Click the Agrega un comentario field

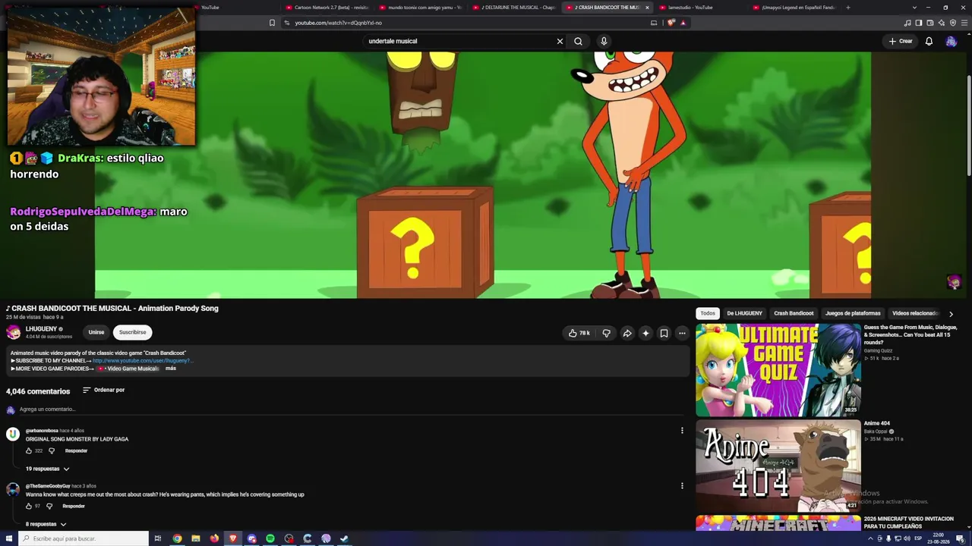pyautogui.click(x=352, y=409)
